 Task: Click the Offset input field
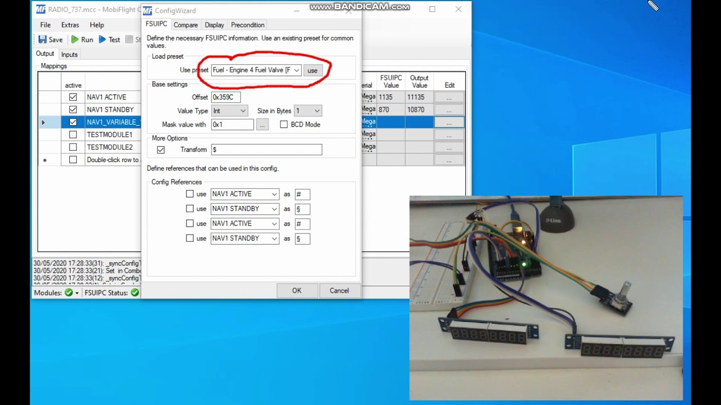click(x=226, y=97)
